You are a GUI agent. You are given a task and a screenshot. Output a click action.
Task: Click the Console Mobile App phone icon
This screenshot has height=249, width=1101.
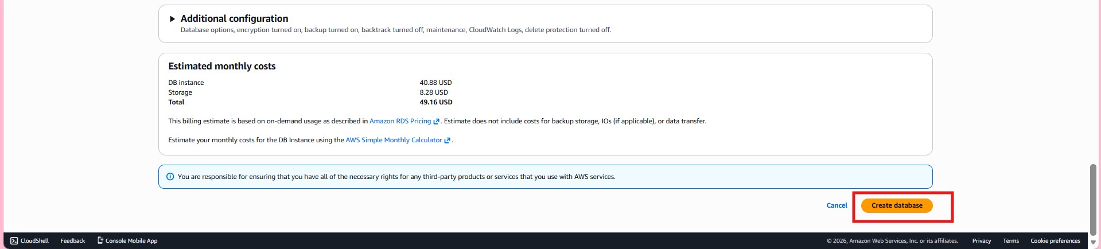click(x=100, y=241)
